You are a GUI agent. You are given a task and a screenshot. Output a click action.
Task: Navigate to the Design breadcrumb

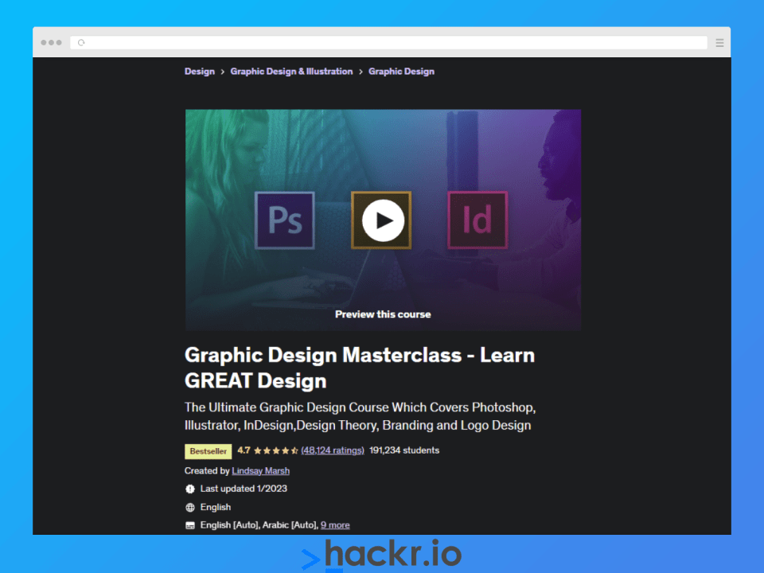[200, 71]
